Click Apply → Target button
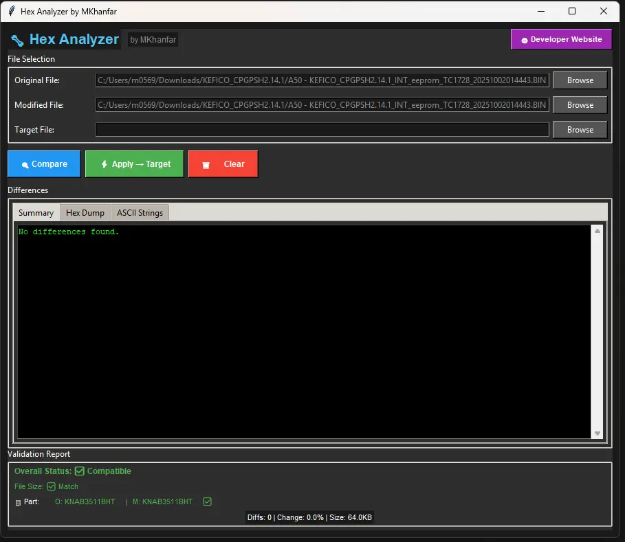 [134, 164]
